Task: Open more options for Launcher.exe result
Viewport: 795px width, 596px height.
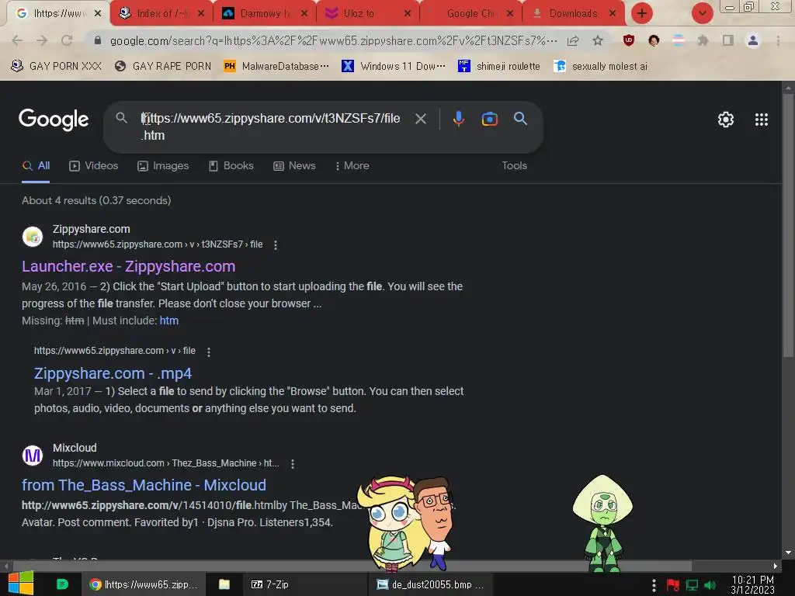Action: [276, 245]
